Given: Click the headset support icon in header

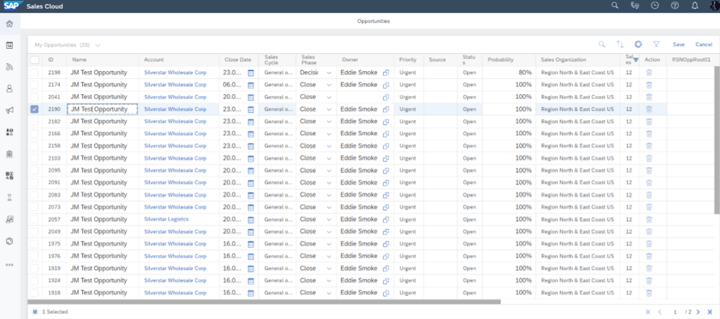Looking at the screenshot, I should 635,6.
